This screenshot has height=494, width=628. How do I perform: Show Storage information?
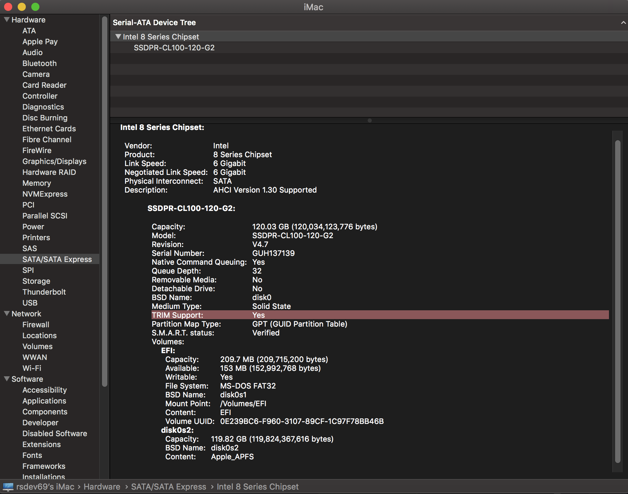point(36,281)
